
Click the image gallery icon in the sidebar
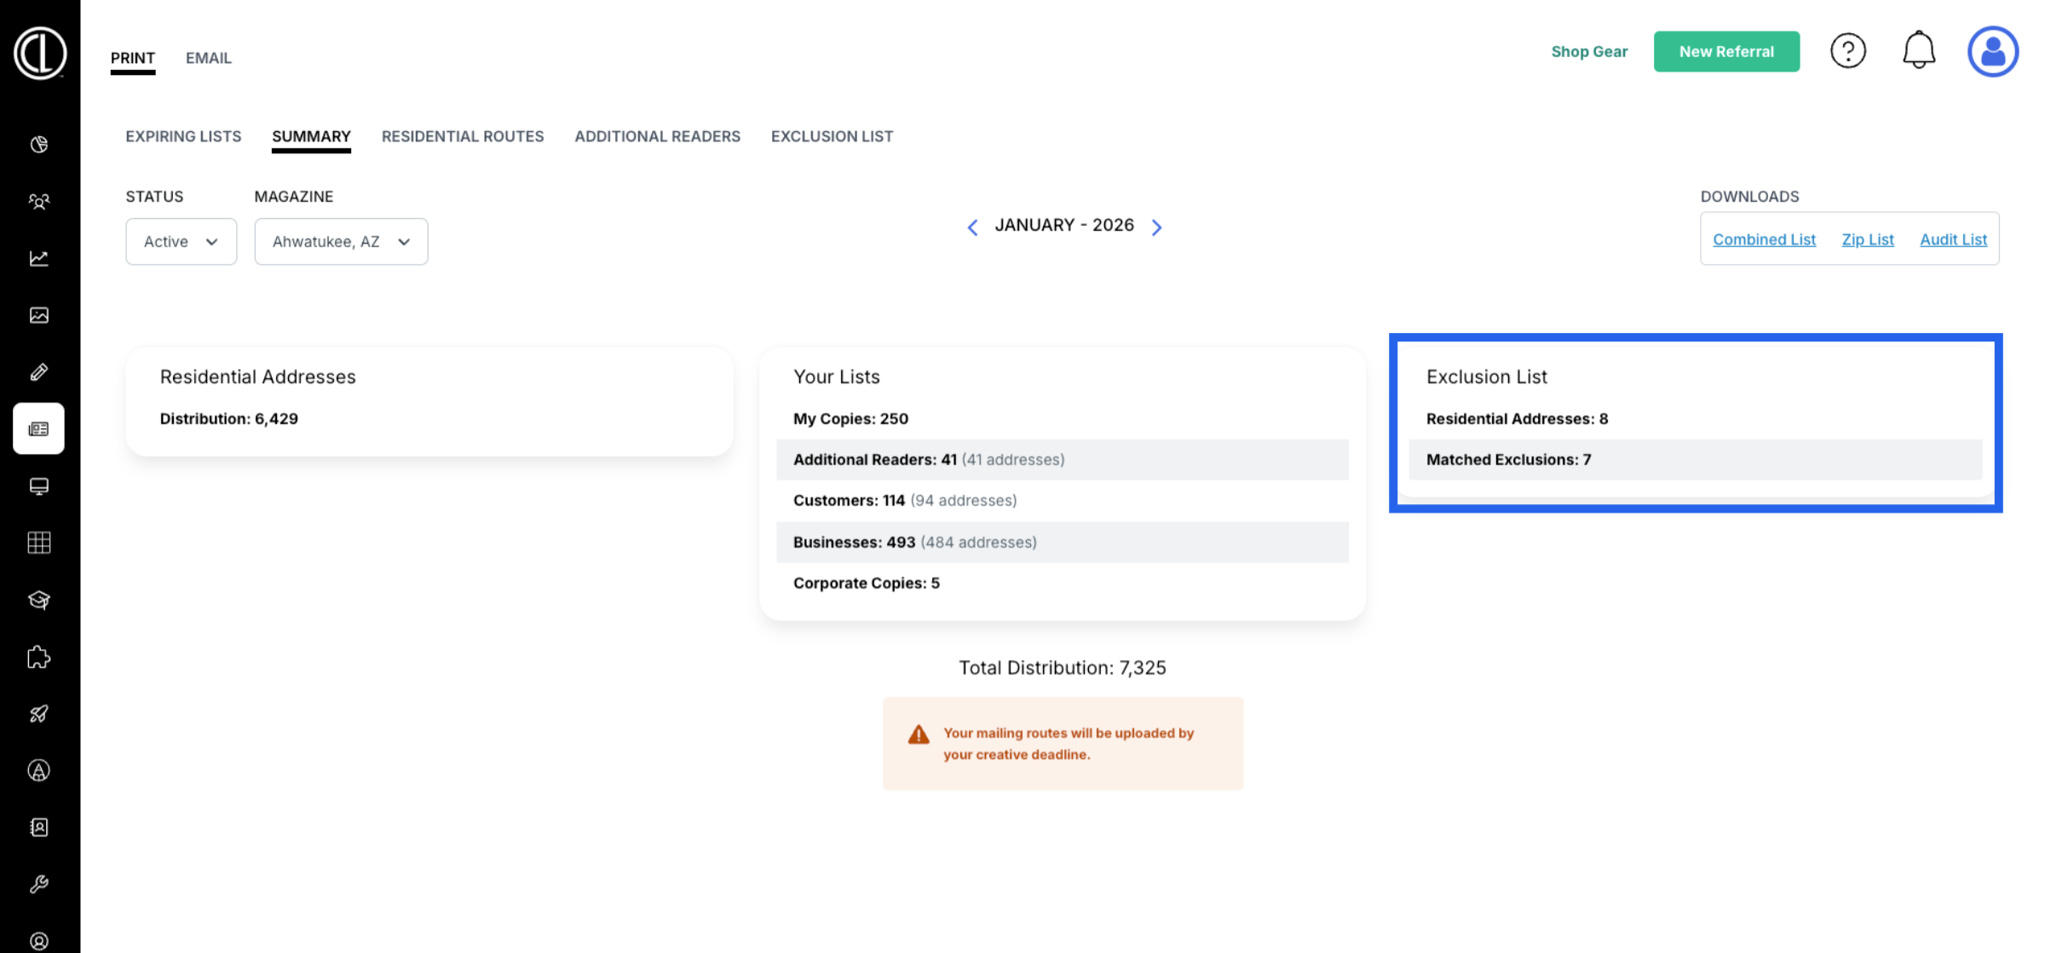click(x=39, y=314)
